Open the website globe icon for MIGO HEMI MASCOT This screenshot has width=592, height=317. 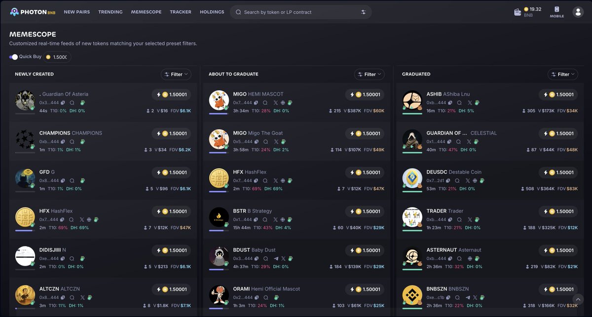point(283,103)
